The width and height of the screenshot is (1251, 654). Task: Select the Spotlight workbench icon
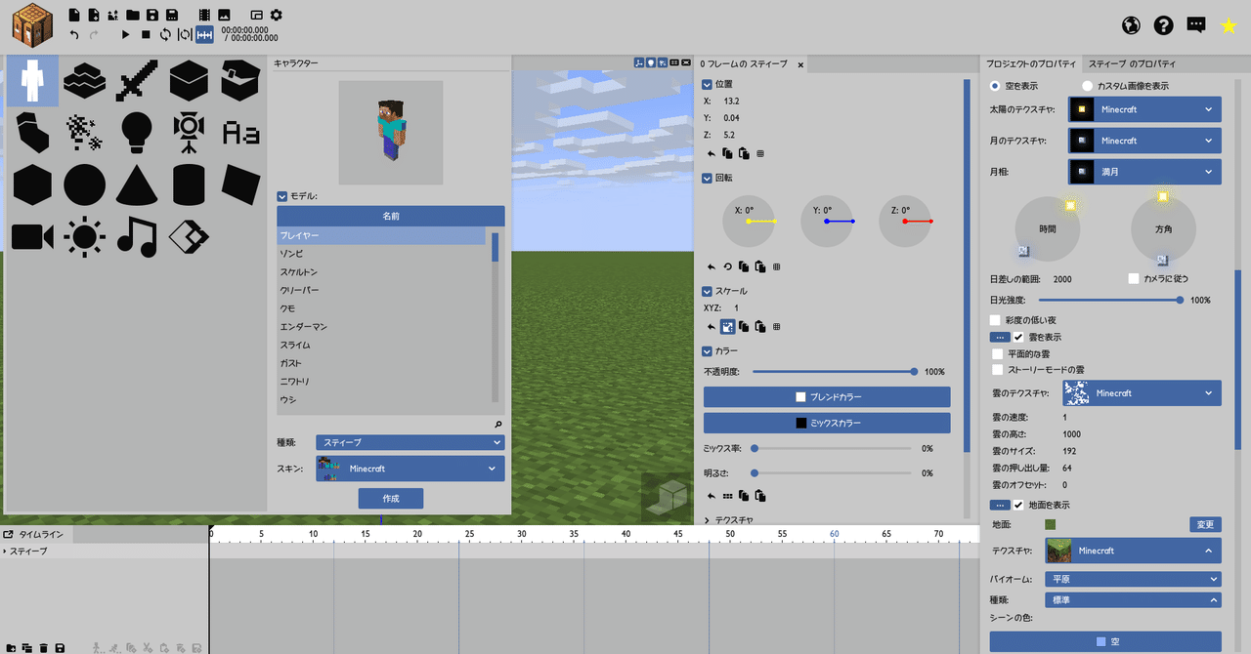(189, 132)
